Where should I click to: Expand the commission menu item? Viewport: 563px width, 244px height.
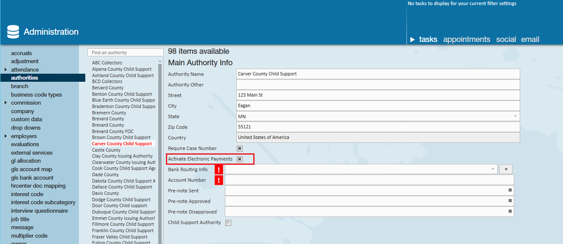point(6,103)
